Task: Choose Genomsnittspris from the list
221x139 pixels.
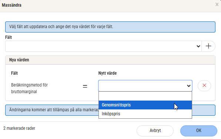Action: coord(145,105)
